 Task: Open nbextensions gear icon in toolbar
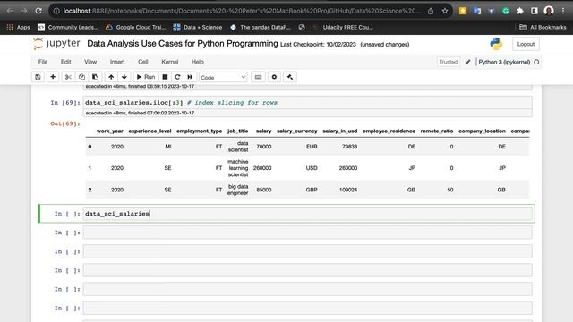275,77
